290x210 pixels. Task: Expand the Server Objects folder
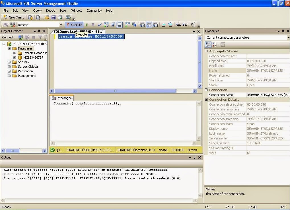(9, 67)
